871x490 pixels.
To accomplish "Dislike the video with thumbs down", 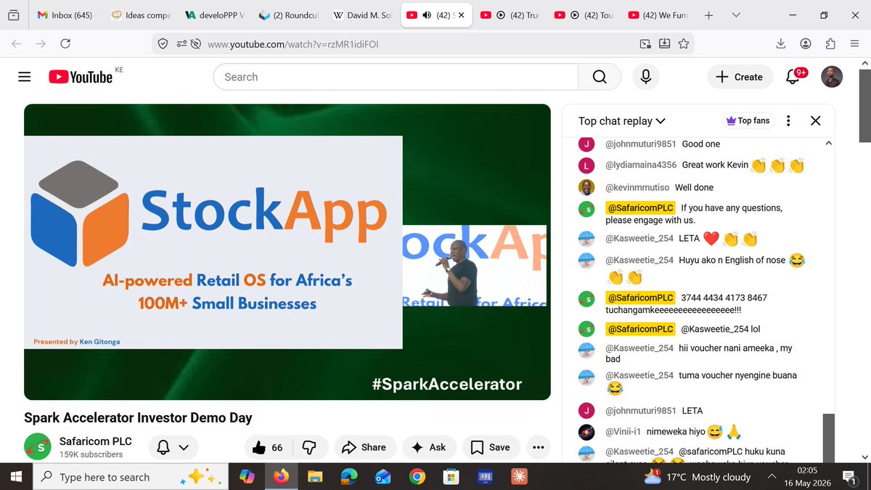I will pyautogui.click(x=309, y=447).
